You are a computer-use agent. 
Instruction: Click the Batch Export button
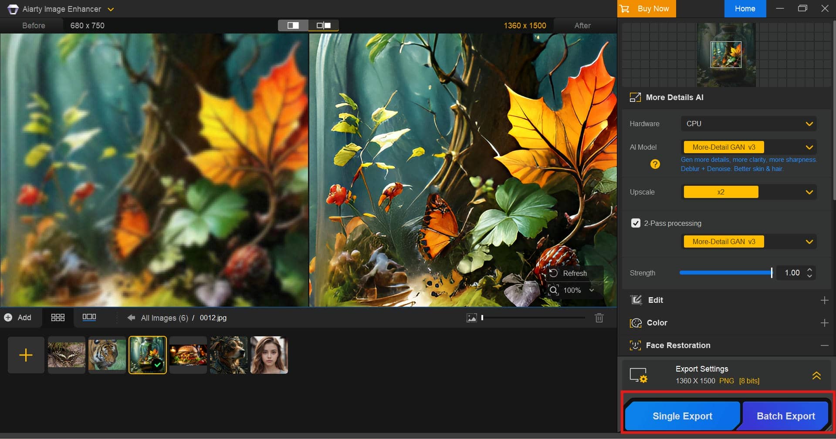785,416
